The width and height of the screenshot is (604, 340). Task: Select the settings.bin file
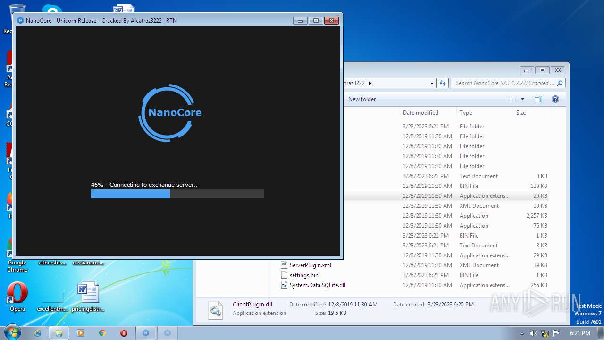[x=304, y=275]
